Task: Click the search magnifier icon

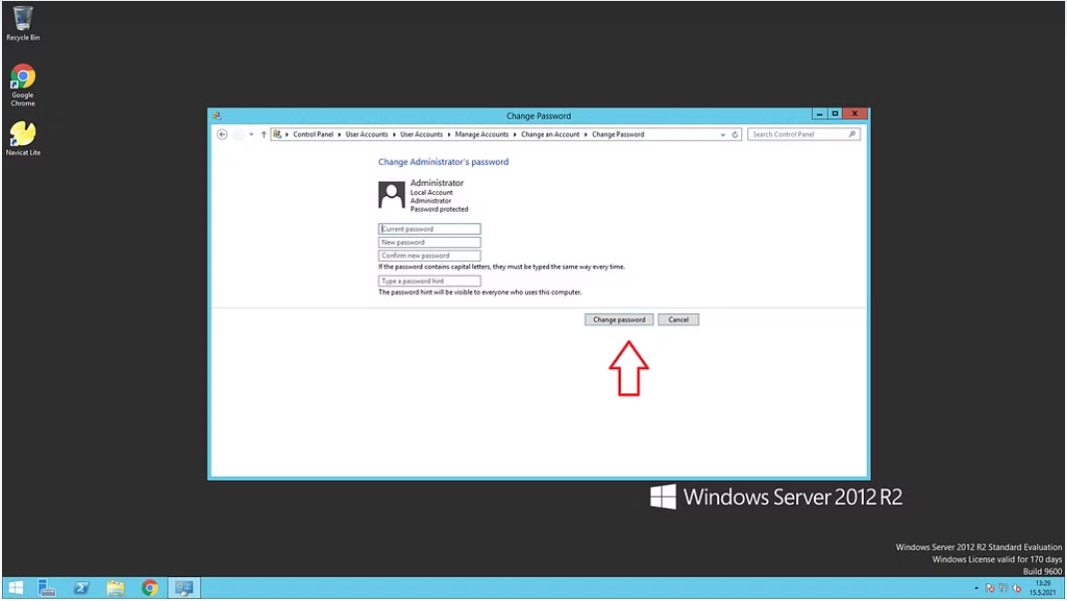Action: (852, 134)
